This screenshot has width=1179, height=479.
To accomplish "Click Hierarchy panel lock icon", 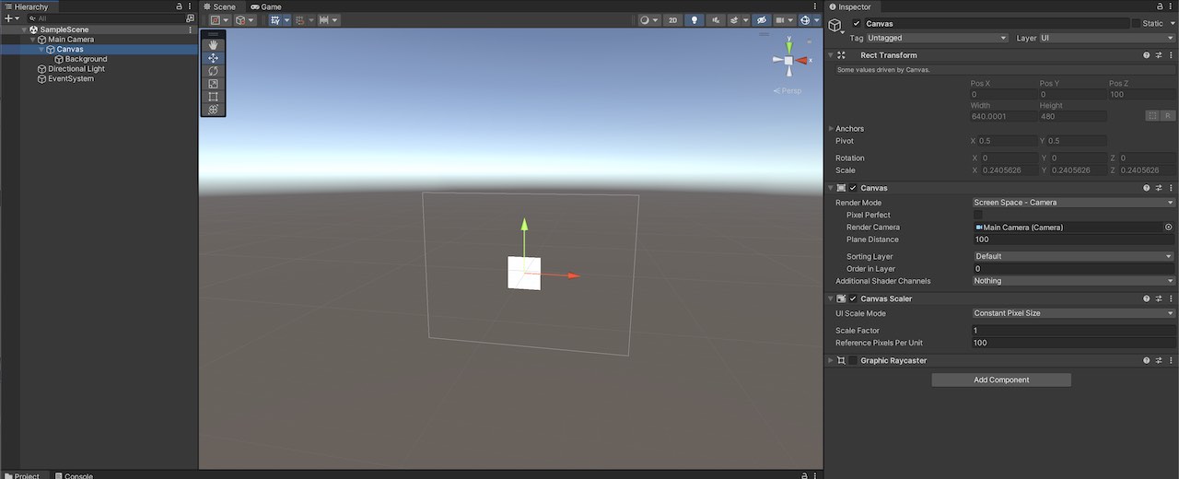I will point(179,6).
